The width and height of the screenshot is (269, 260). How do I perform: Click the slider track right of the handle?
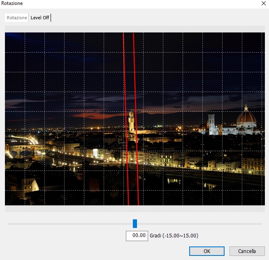click(x=197, y=224)
